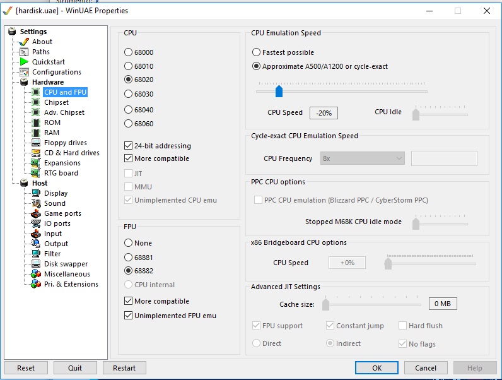The width and height of the screenshot is (502, 380).
Task: Select Fastest possible emulation speed
Action: [x=256, y=52]
